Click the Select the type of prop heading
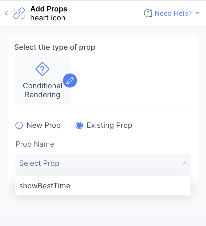 55,47
